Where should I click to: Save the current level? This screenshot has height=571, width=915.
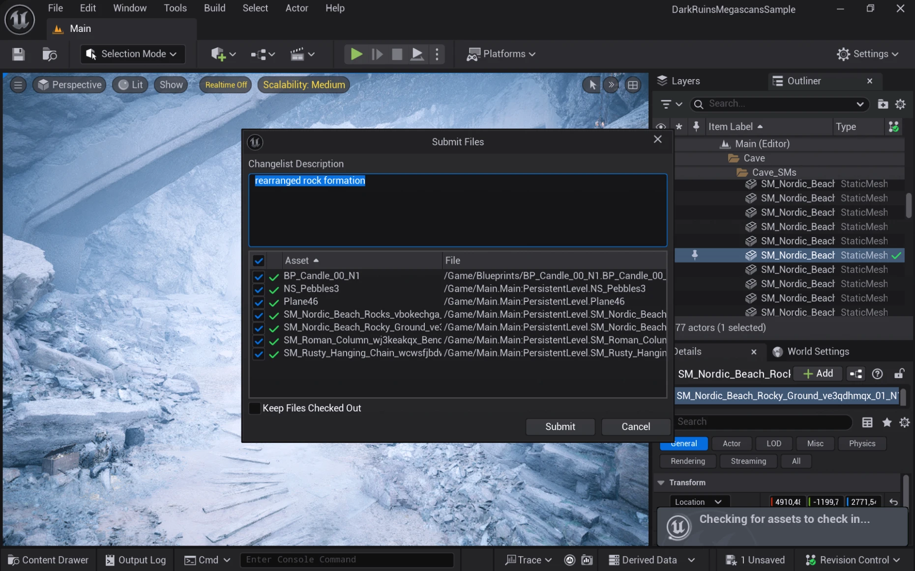[18, 54]
